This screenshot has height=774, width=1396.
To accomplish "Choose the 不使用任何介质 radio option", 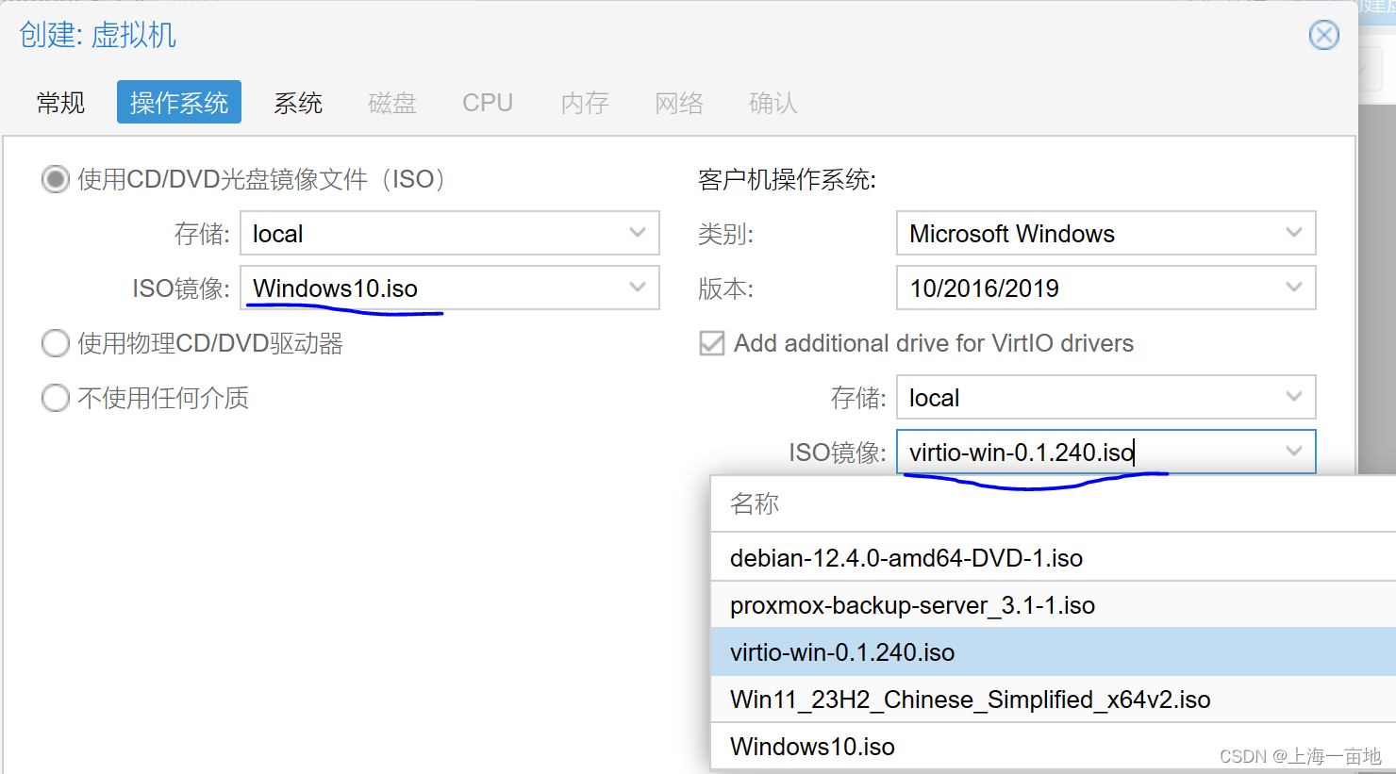I will [56, 398].
